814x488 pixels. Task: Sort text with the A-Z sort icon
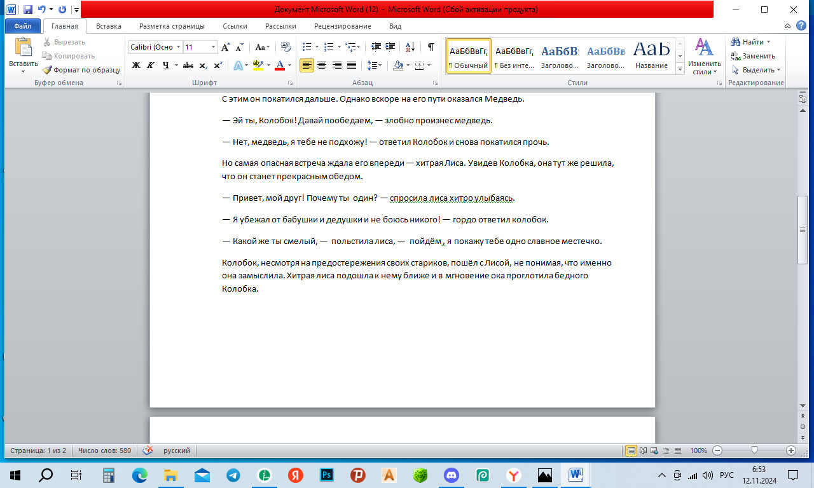410,47
